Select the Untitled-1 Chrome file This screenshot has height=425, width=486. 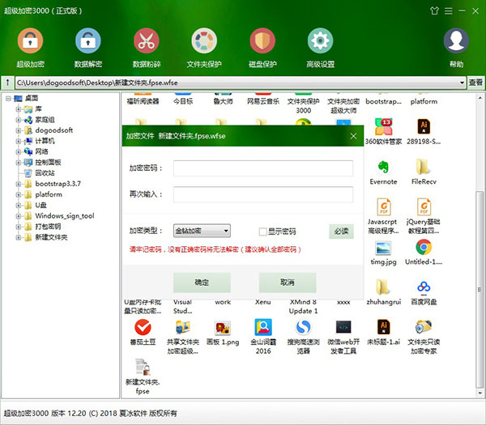point(424,253)
